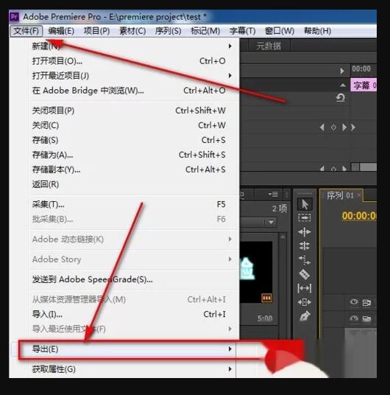The width and height of the screenshot is (390, 395).
Task: Toggle lower video track eye visibility
Action: [x=354, y=318]
